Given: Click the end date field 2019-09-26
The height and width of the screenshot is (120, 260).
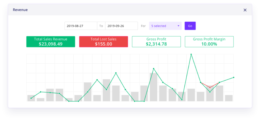Looking at the screenshot, I should (121, 26).
